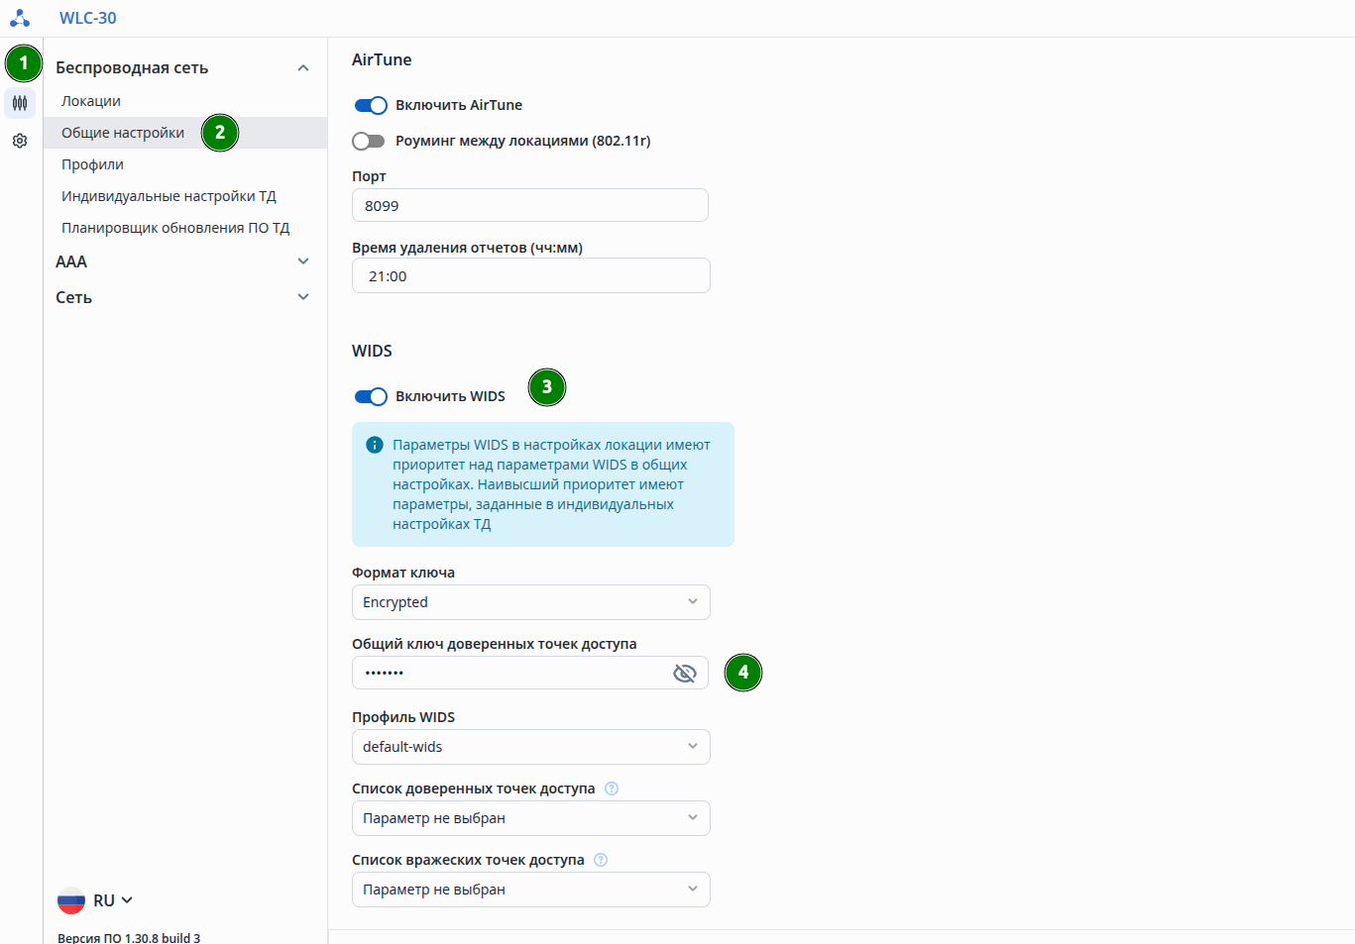
Task: Click help icon next to hostile AP list
Action: pos(601,860)
